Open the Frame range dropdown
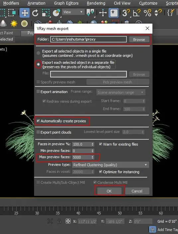The height and width of the screenshot is (234, 178). point(121,92)
